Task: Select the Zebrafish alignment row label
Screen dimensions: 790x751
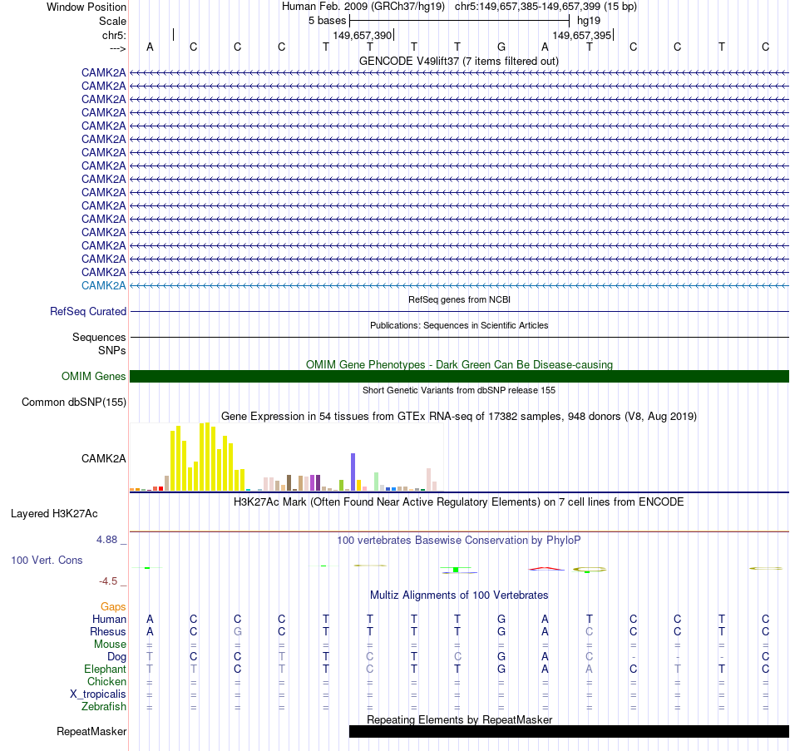Action: click(x=104, y=706)
